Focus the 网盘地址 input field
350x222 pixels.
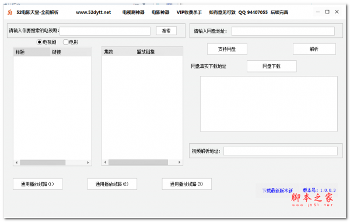[283, 31]
